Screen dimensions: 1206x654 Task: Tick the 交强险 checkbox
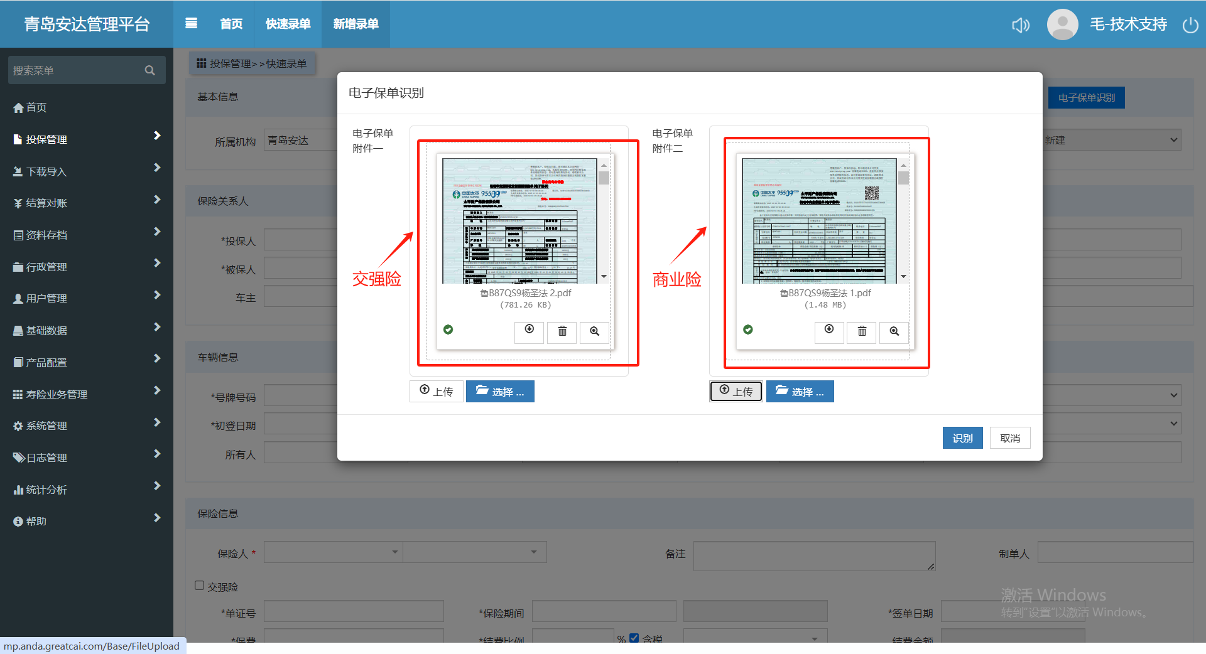point(200,586)
